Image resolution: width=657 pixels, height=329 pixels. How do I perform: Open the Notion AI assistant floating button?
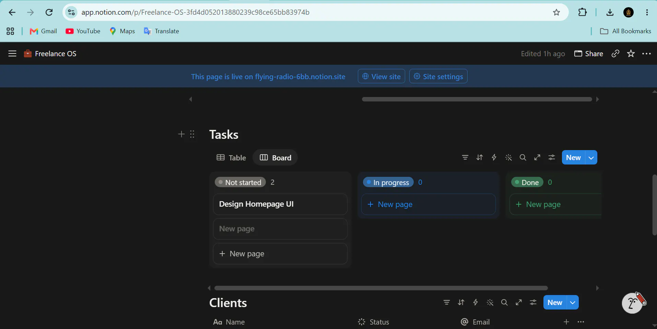tap(633, 303)
